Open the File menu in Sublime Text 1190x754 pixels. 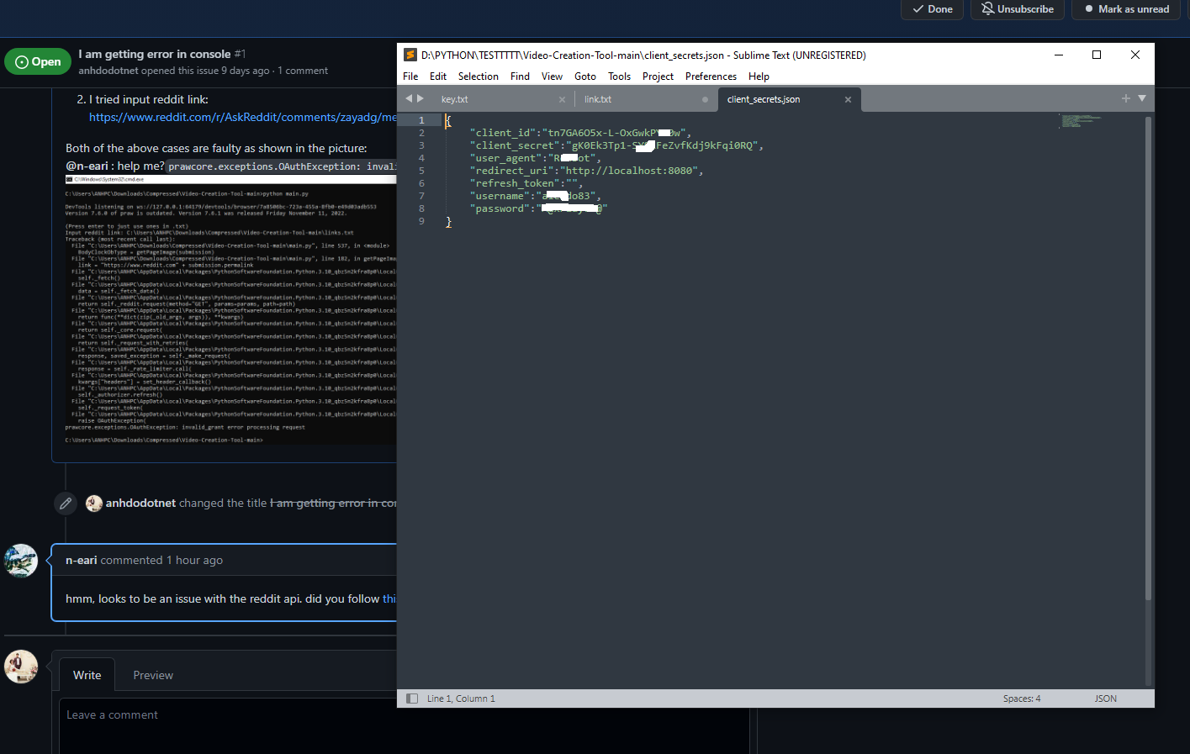click(x=410, y=76)
